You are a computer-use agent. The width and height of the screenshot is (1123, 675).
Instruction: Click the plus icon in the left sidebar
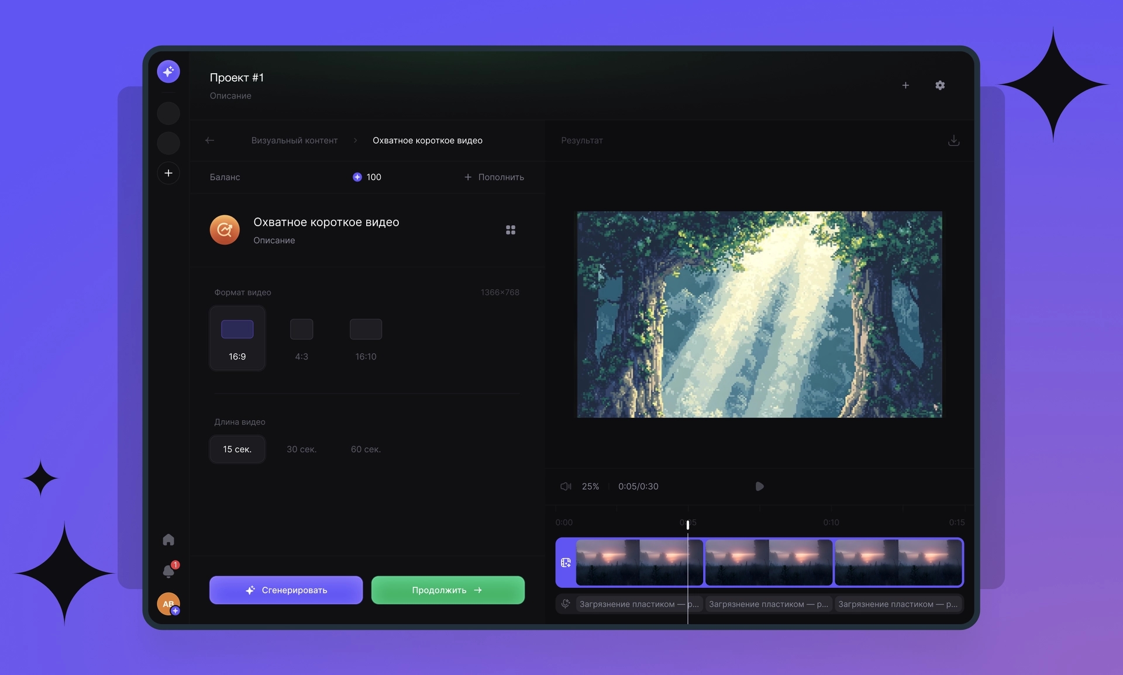click(x=168, y=173)
